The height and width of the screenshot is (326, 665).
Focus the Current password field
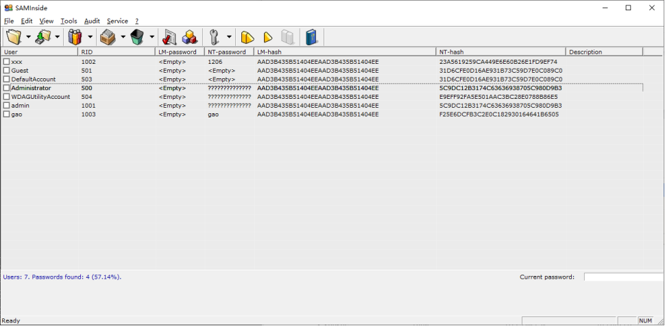coord(624,277)
